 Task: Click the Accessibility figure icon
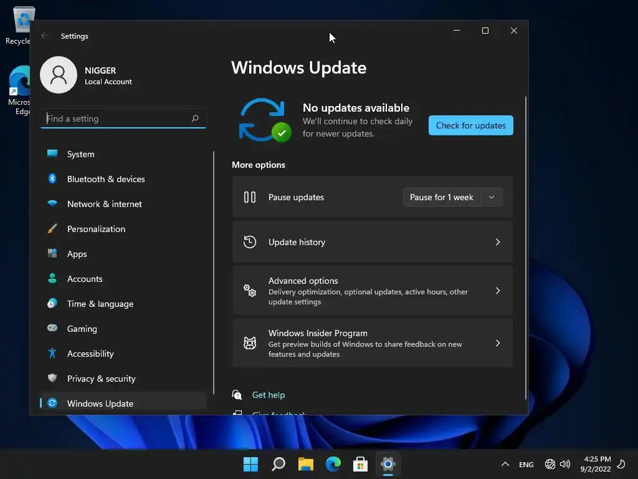[52, 353]
